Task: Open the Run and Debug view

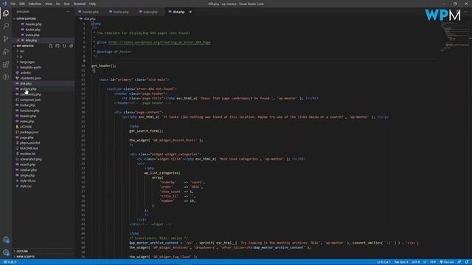Action: (x=6, y=52)
